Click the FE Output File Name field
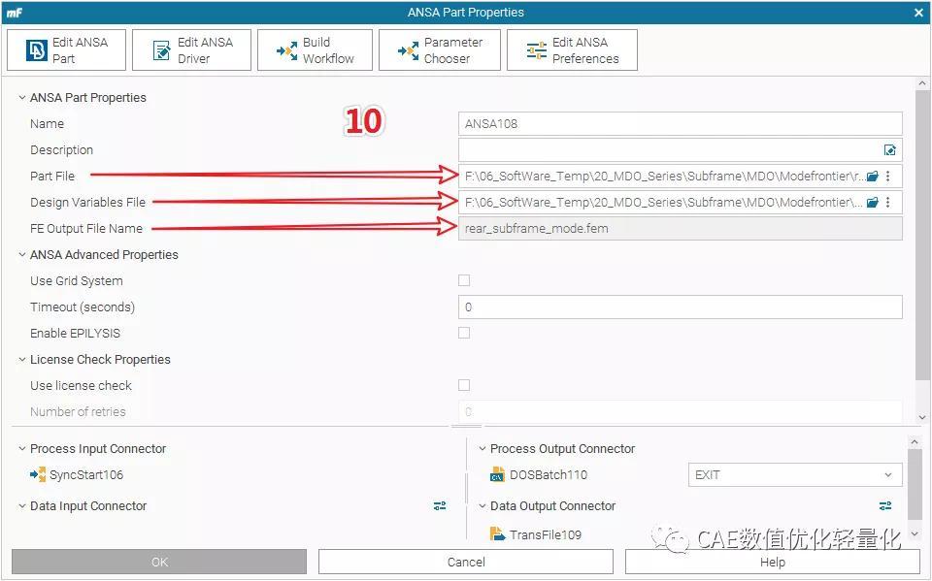Image resolution: width=932 pixels, height=581 pixels. tap(680, 228)
